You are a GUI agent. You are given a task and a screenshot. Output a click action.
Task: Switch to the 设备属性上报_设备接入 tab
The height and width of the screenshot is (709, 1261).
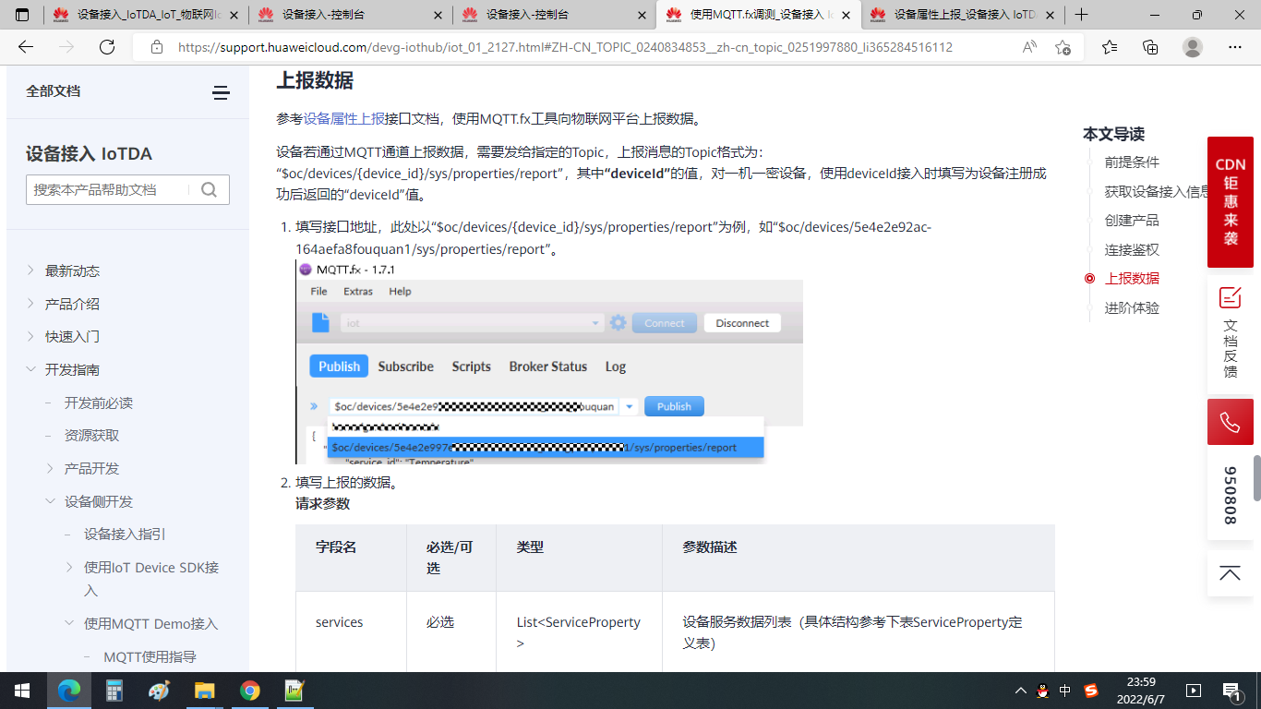pos(964,15)
